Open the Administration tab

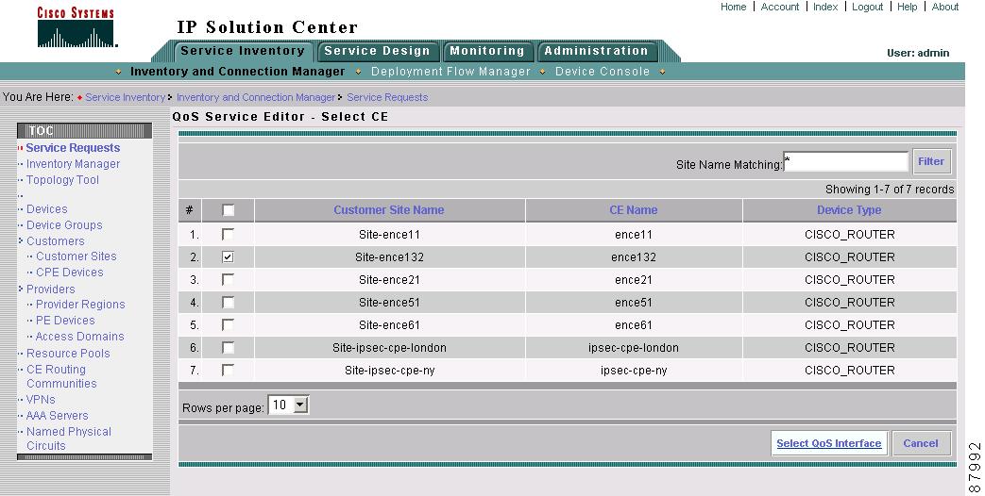click(x=596, y=51)
